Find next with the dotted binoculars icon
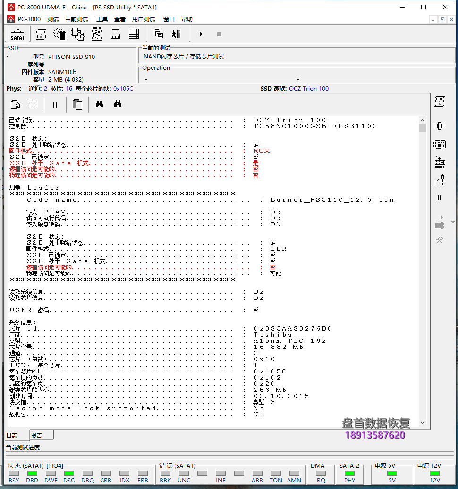Viewport: 458px width, 489px height. coord(118,104)
